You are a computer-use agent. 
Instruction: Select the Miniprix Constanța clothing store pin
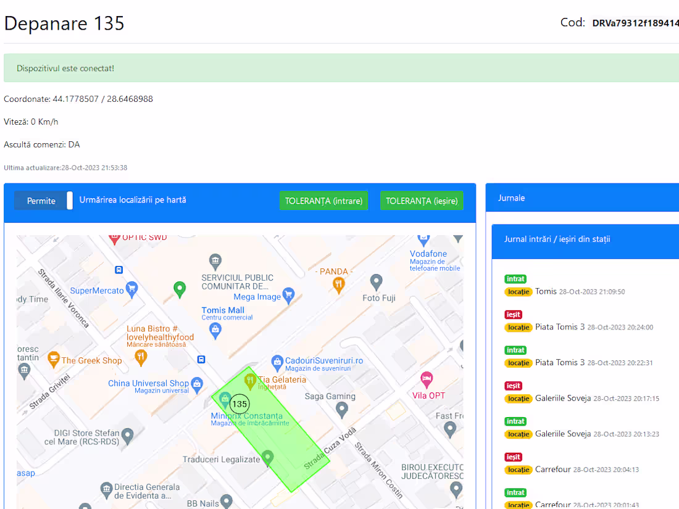coord(224,399)
